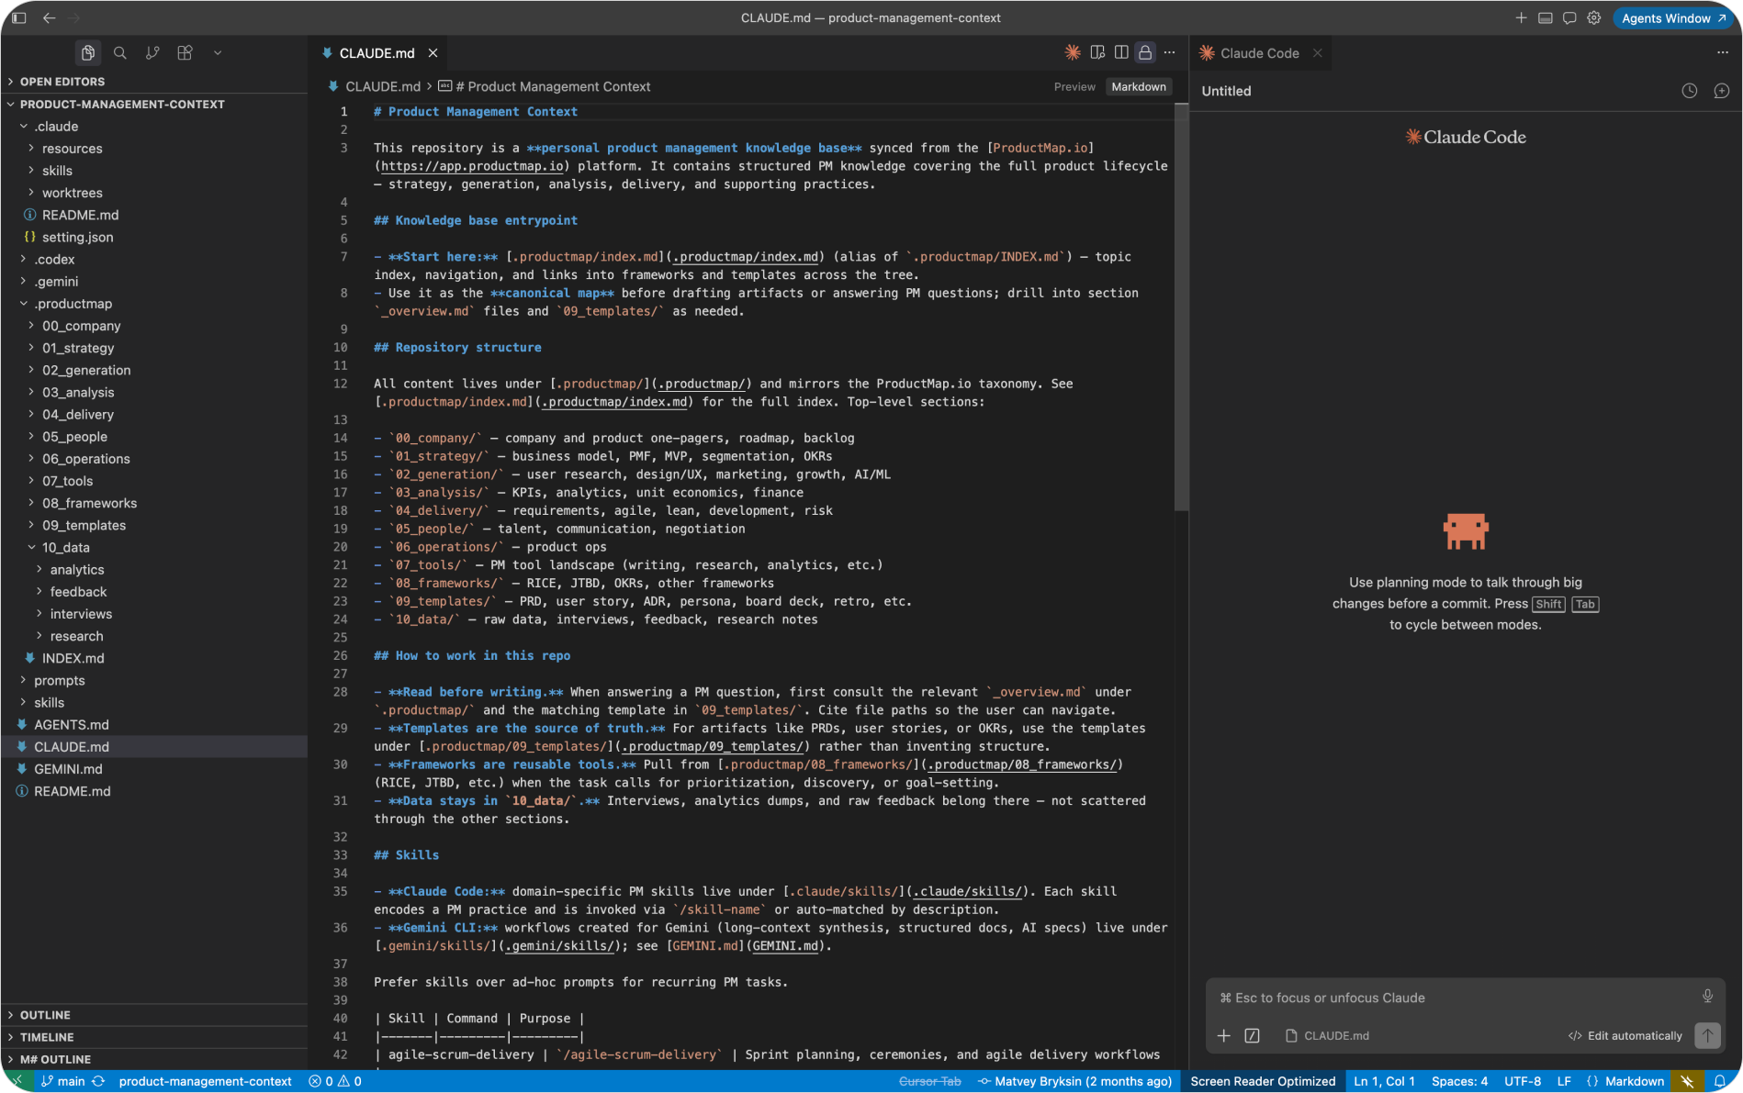Click the main branch status item

[63, 1081]
